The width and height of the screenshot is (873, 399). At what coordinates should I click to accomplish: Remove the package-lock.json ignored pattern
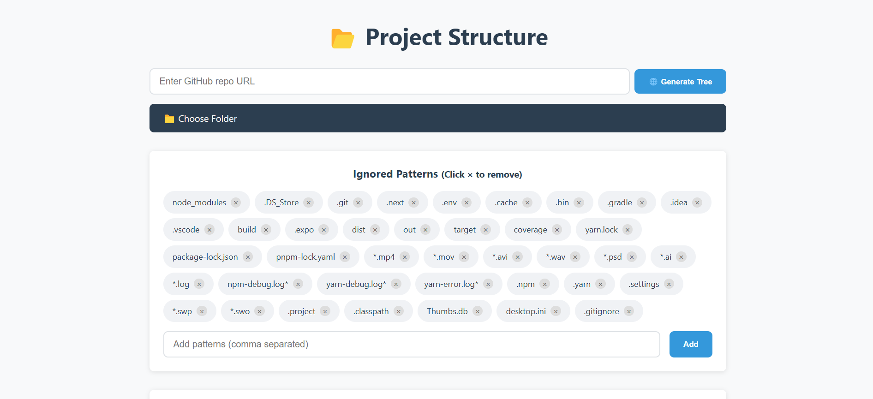248,257
